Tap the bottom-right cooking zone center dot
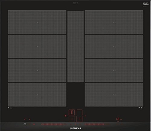Viewport: 151px width, 131px height. point(114,94)
